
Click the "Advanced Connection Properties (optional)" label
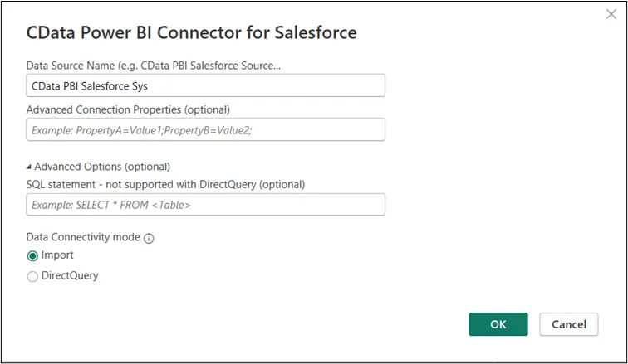click(128, 109)
